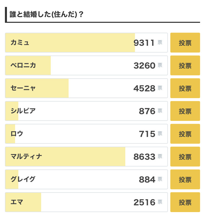Vote for ベロニカ with the 投票 button

click(185, 65)
